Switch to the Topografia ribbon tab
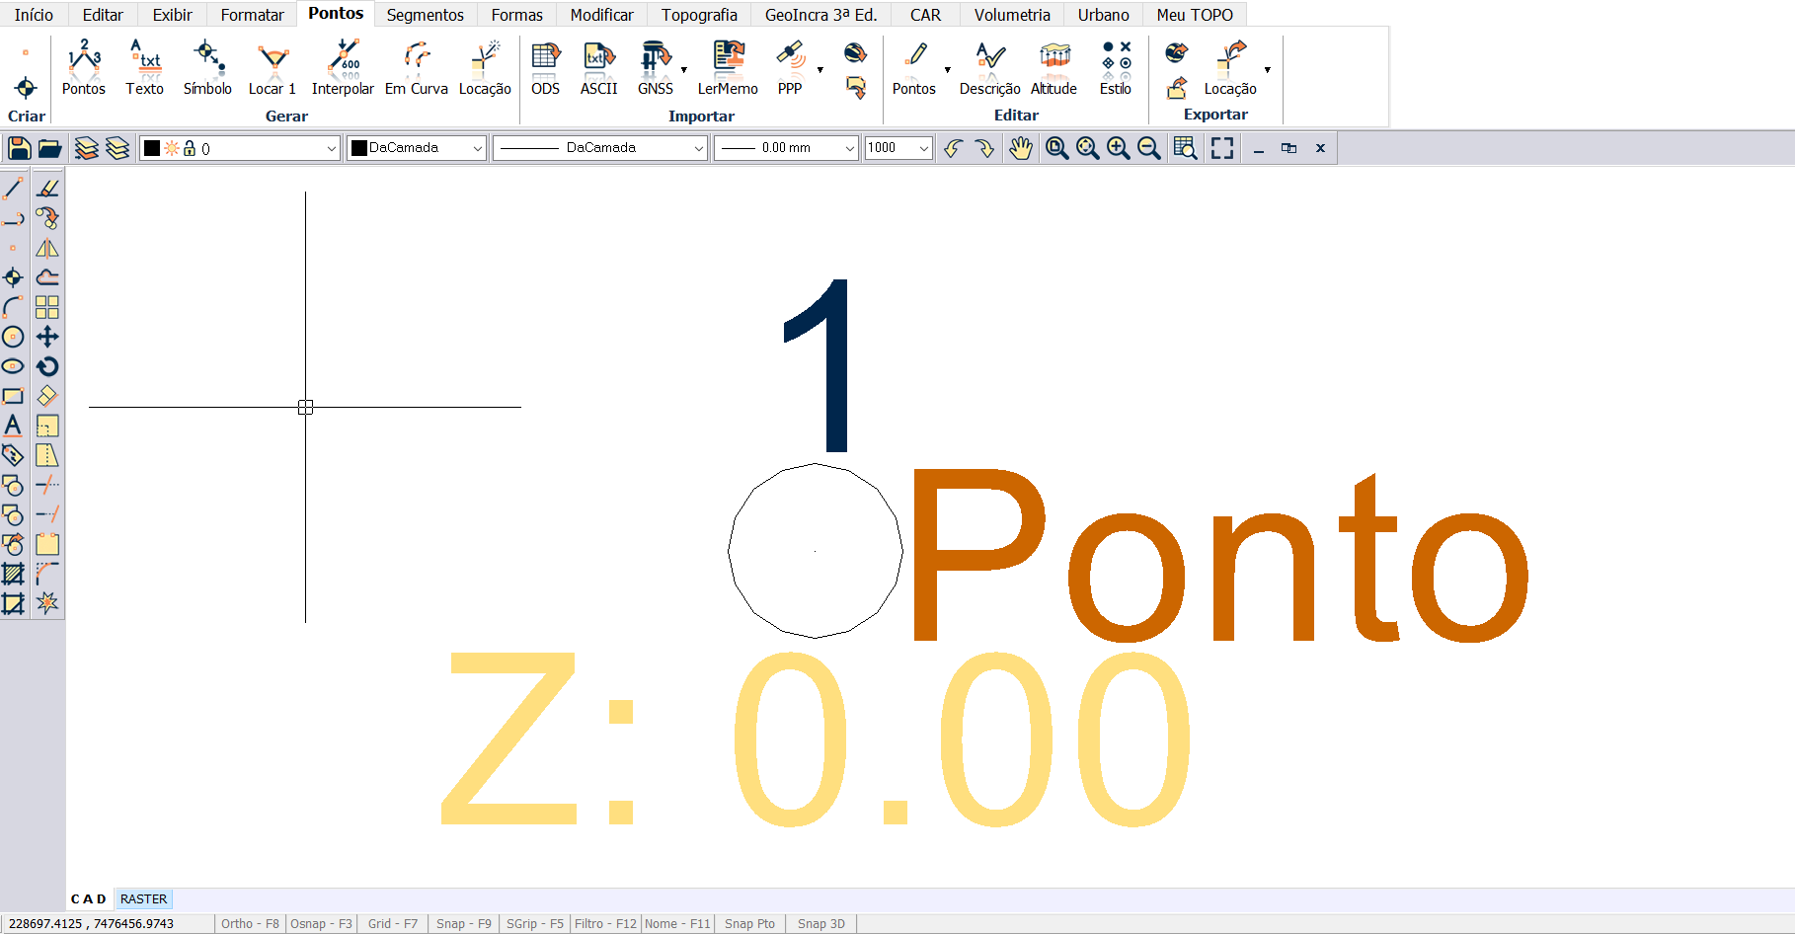 point(699,15)
